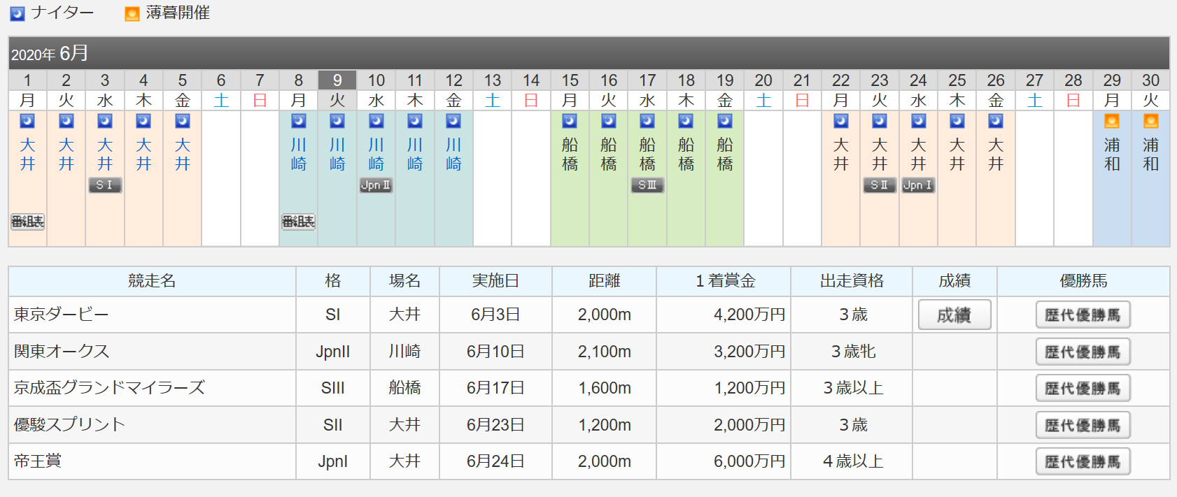Click the nighter icon on June 19
1177x497 pixels.
pyautogui.click(x=725, y=121)
